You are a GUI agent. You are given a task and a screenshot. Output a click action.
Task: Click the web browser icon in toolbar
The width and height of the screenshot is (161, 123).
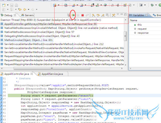[x=66, y=5]
